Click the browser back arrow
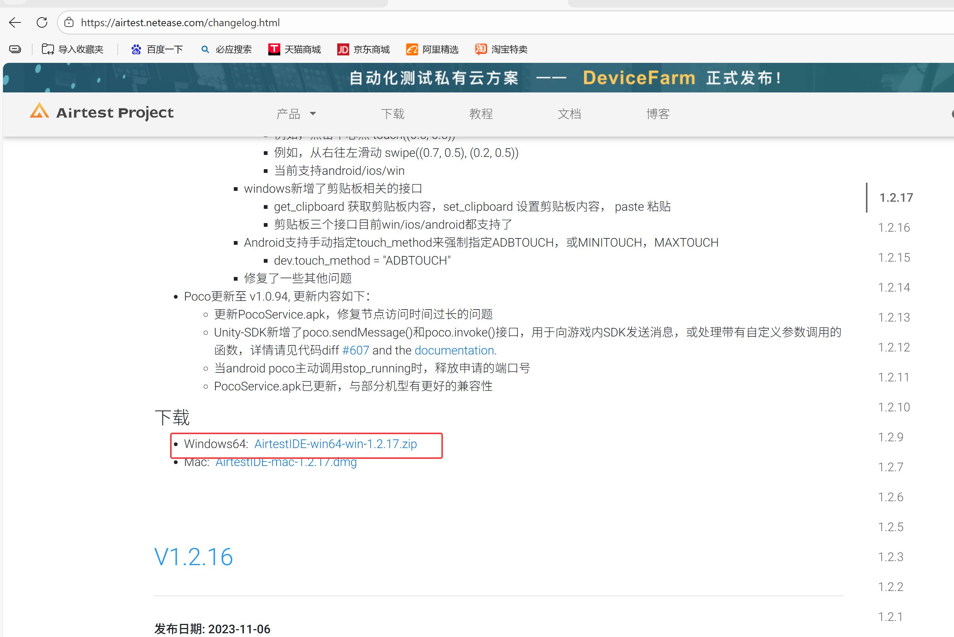Image resolution: width=954 pixels, height=637 pixels. (15, 22)
